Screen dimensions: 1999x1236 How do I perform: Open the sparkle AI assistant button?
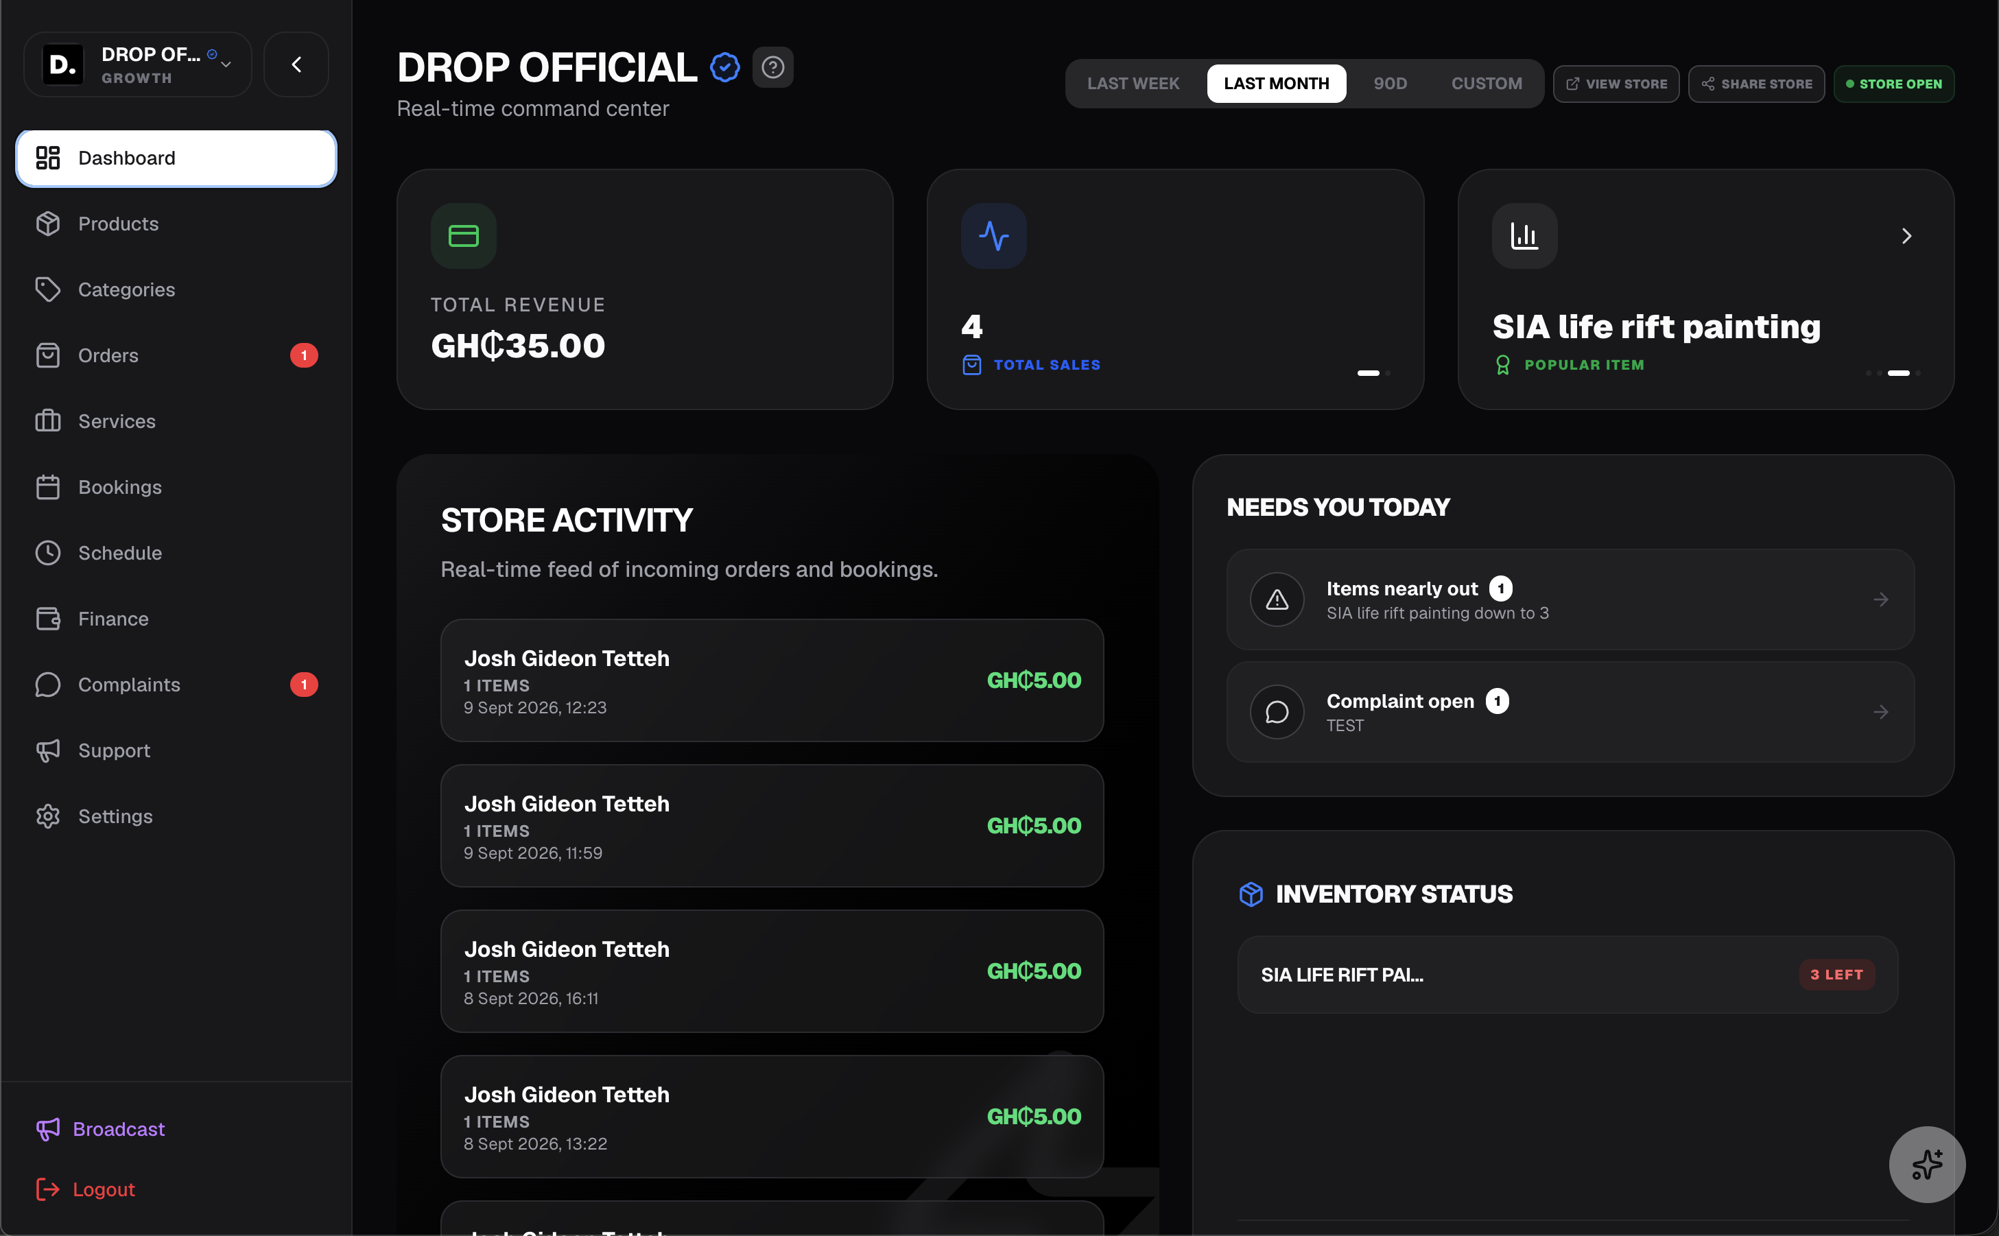point(1927,1165)
